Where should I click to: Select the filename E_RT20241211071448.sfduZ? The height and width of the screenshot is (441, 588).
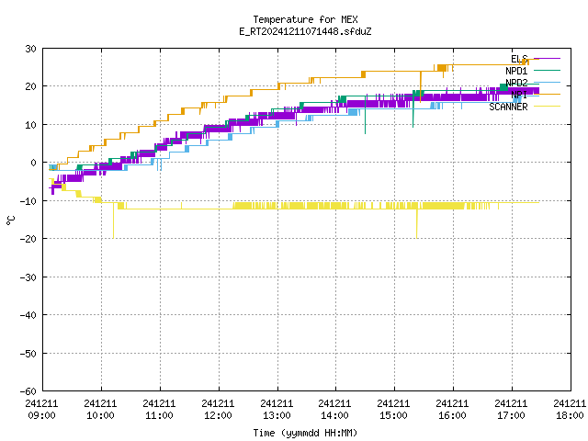(x=305, y=31)
